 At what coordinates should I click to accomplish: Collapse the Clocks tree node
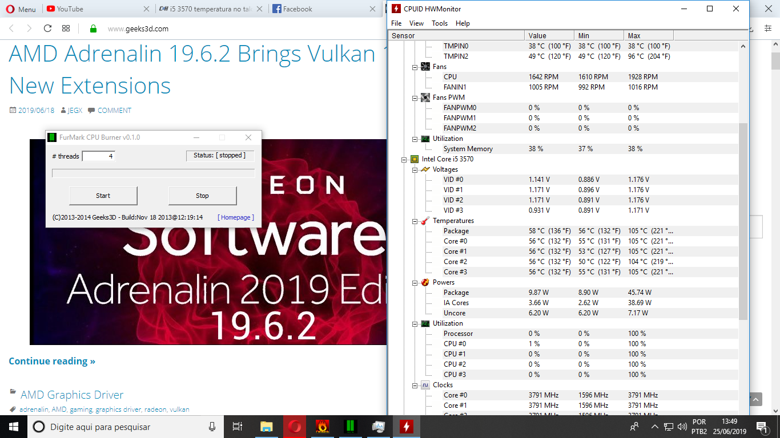tap(415, 385)
